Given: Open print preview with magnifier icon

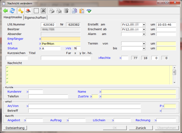Looking at the screenshot, I should 59,11.
